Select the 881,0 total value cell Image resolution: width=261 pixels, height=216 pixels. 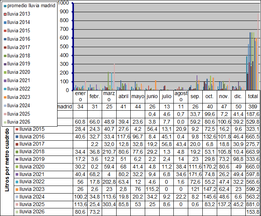(x=253, y=205)
